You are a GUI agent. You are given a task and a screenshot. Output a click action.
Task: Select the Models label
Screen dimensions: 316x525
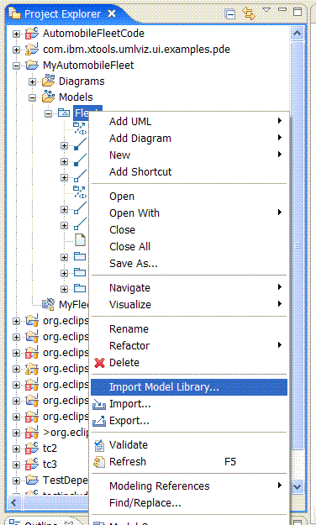coord(76,97)
